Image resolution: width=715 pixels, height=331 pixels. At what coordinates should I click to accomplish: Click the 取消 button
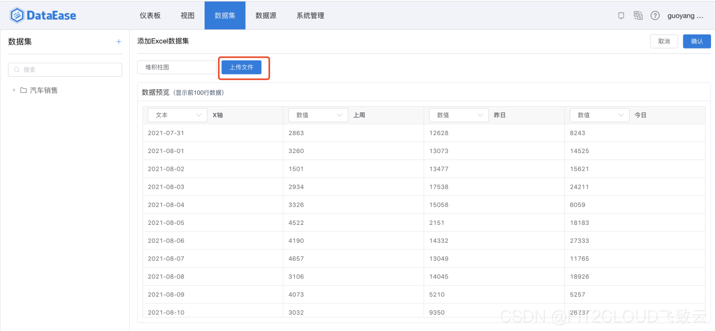[664, 41]
